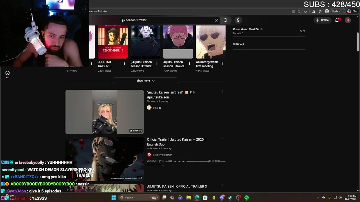Click into the jjk season 1 trailer search field
The width and height of the screenshot is (360, 202).
(x=166, y=20)
